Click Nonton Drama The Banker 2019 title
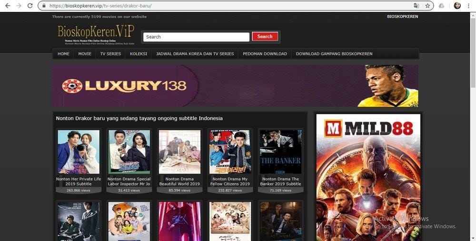The image size is (476, 241). click(280, 181)
